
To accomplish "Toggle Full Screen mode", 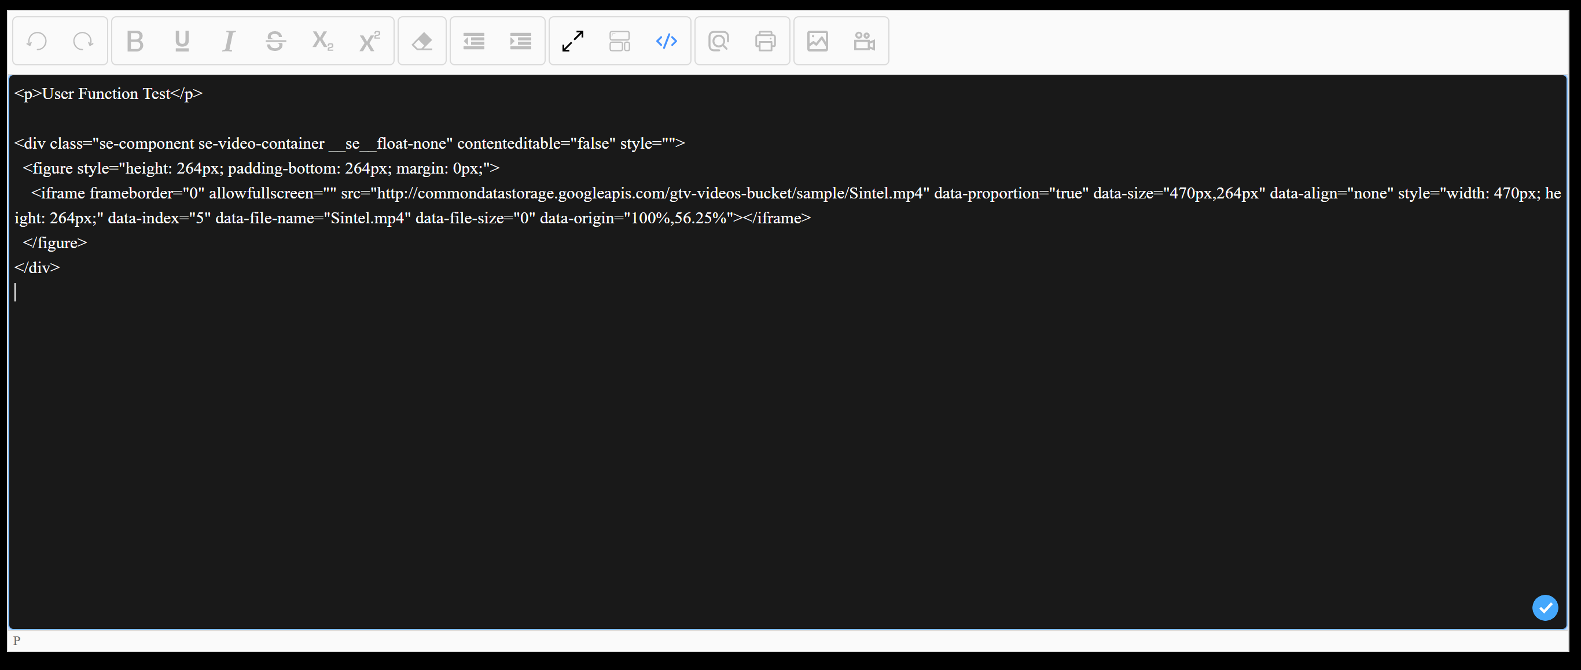I will (573, 41).
